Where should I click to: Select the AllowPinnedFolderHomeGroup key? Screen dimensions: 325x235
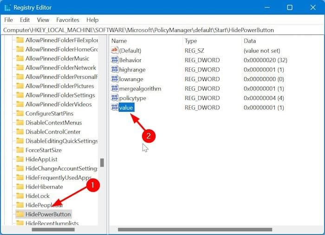pos(62,49)
